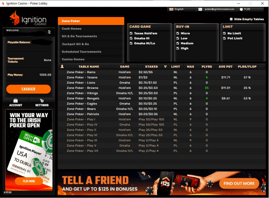This screenshot has width=269, height=198.
Task: Open the Account briefcase icon
Action: coord(16,101)
